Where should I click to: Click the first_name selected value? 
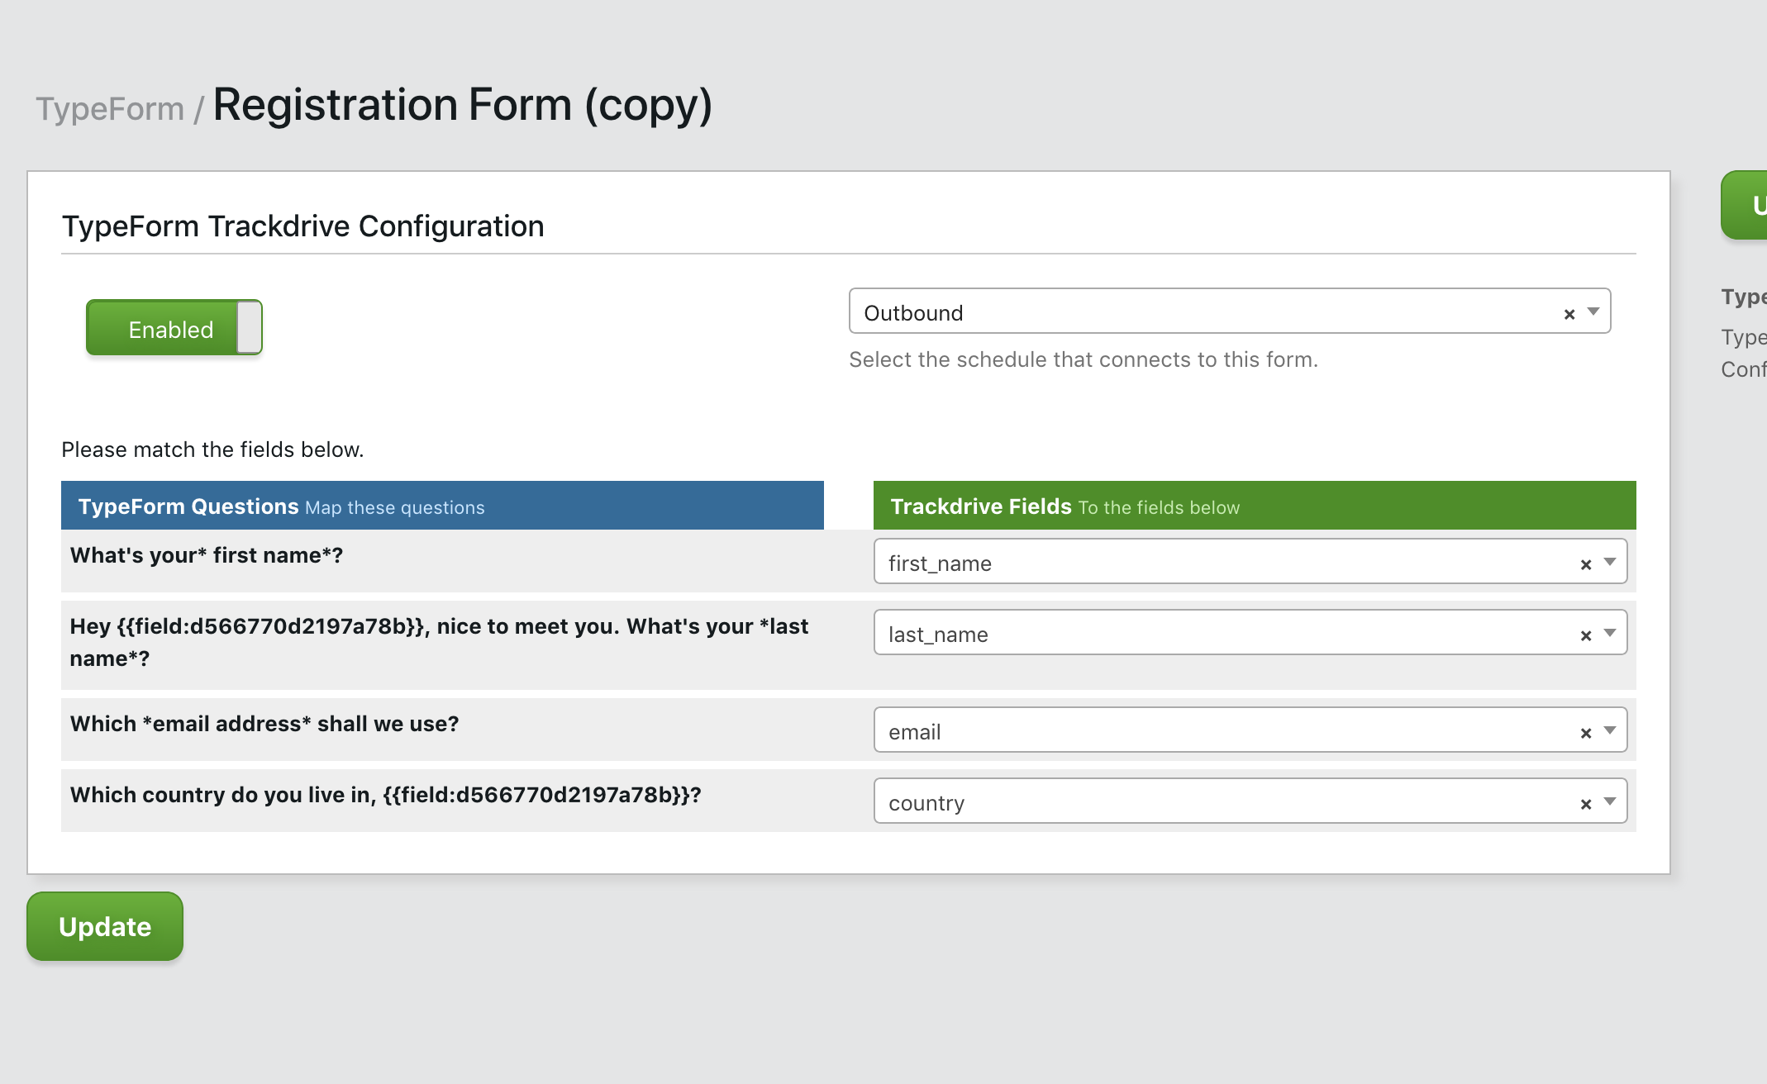(940, 563)
